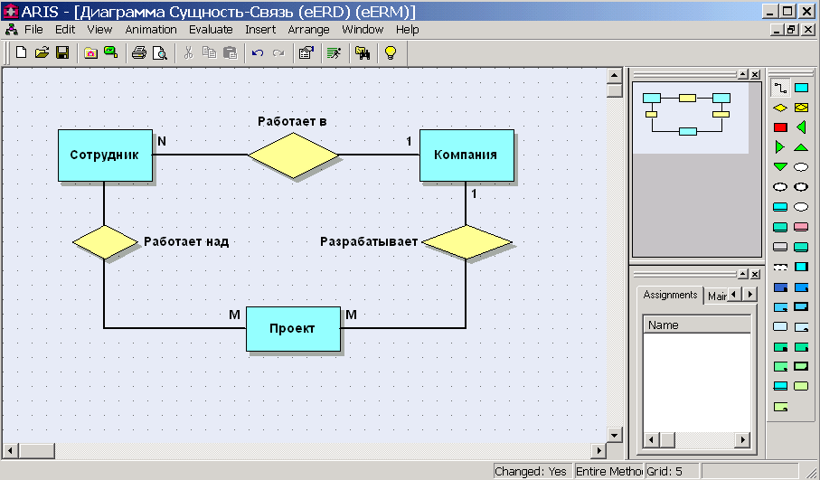The width and height of the screenshot is (820, 480).
Task: Open the Animation menu
Action: point(151,29)
